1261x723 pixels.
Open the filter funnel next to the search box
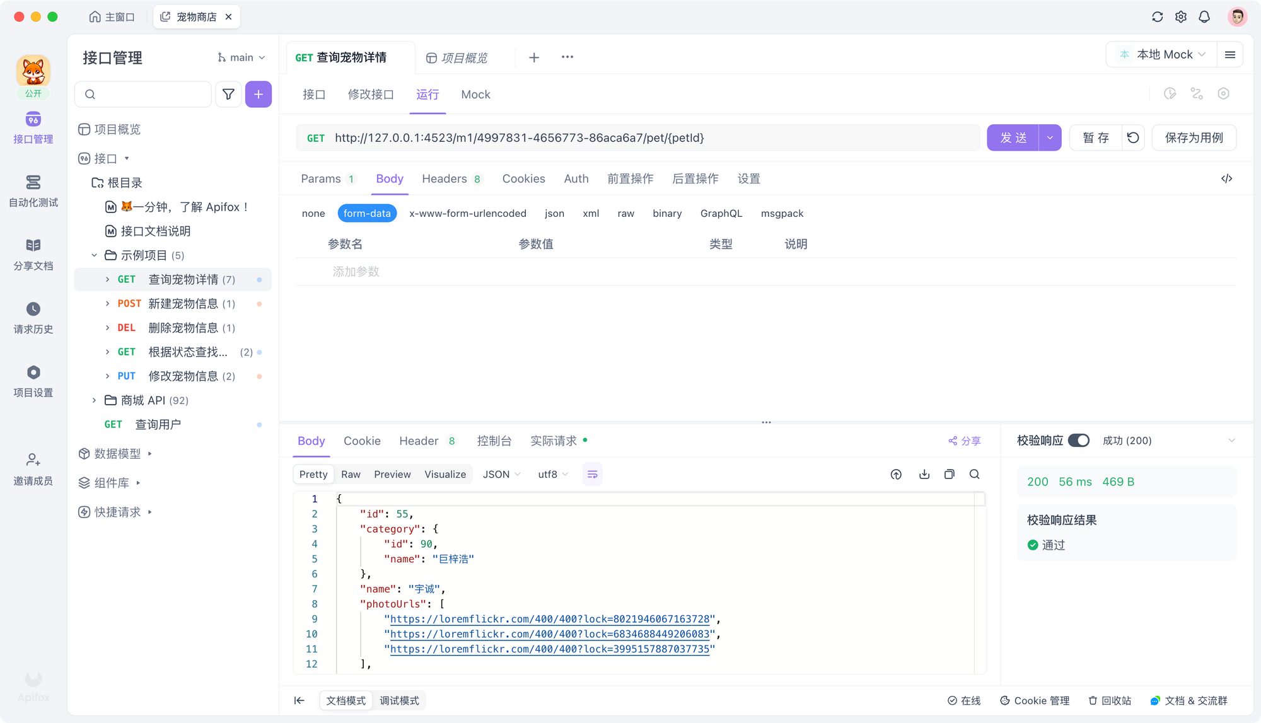(x=228, y=94)
